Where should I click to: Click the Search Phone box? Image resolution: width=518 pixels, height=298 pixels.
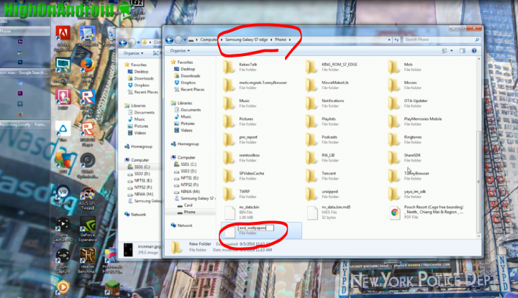439,38
